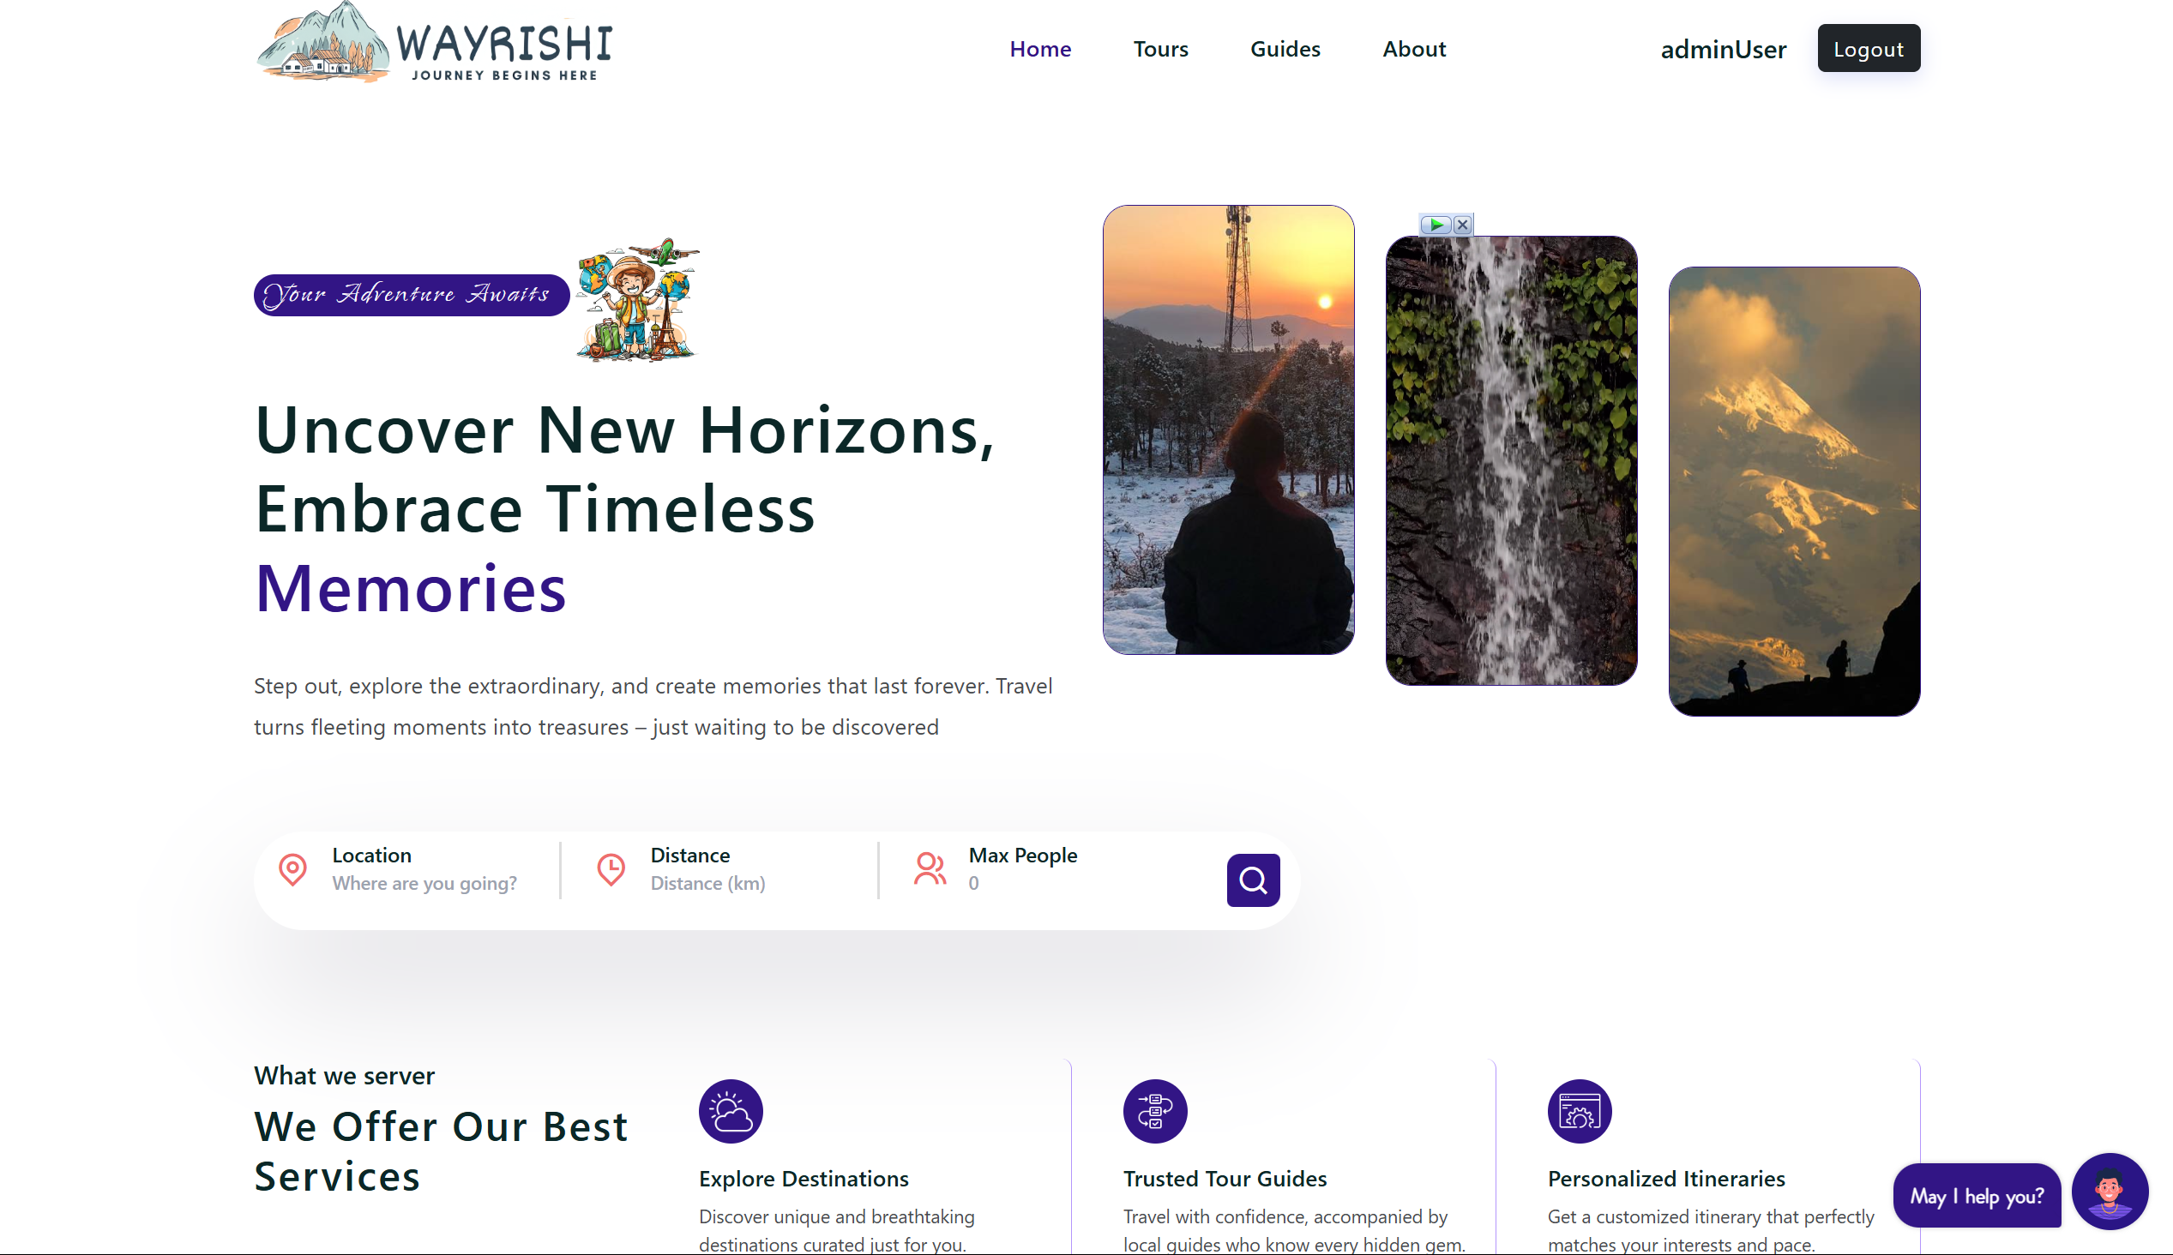Click the Trusted Tour Guides compass icon

1153,1108
